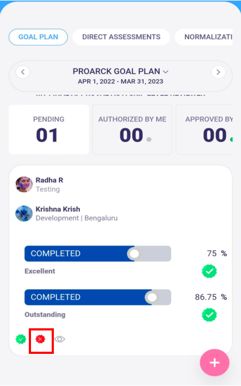Go to next goal plan arrow

coord(218,72)
